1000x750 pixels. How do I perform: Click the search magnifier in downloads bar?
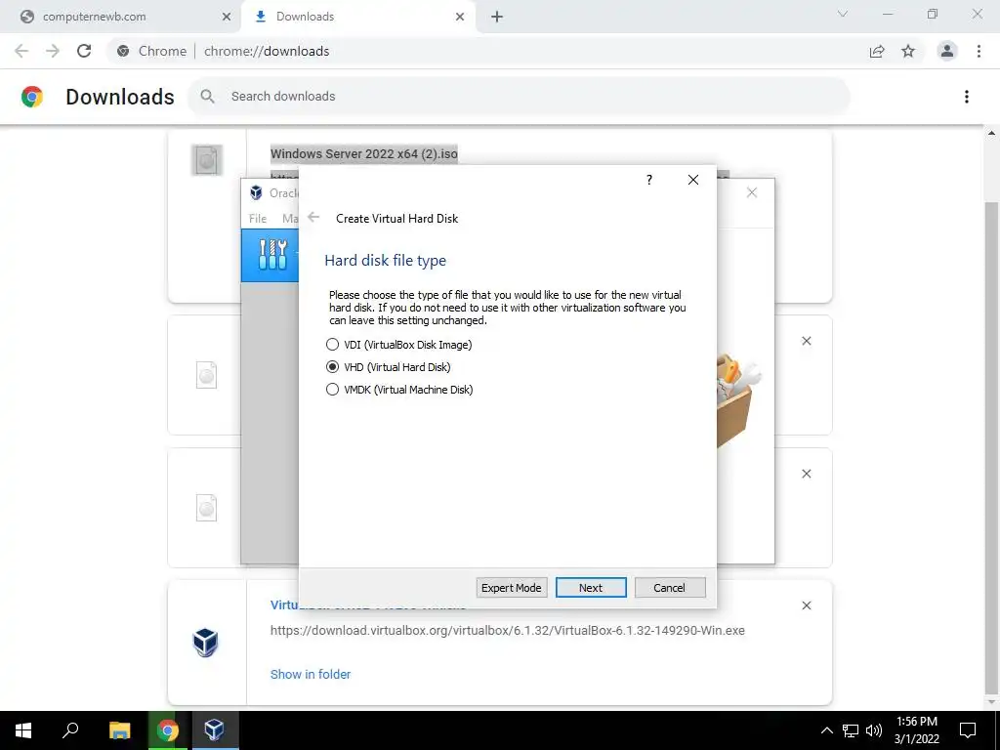click(207, 97)
